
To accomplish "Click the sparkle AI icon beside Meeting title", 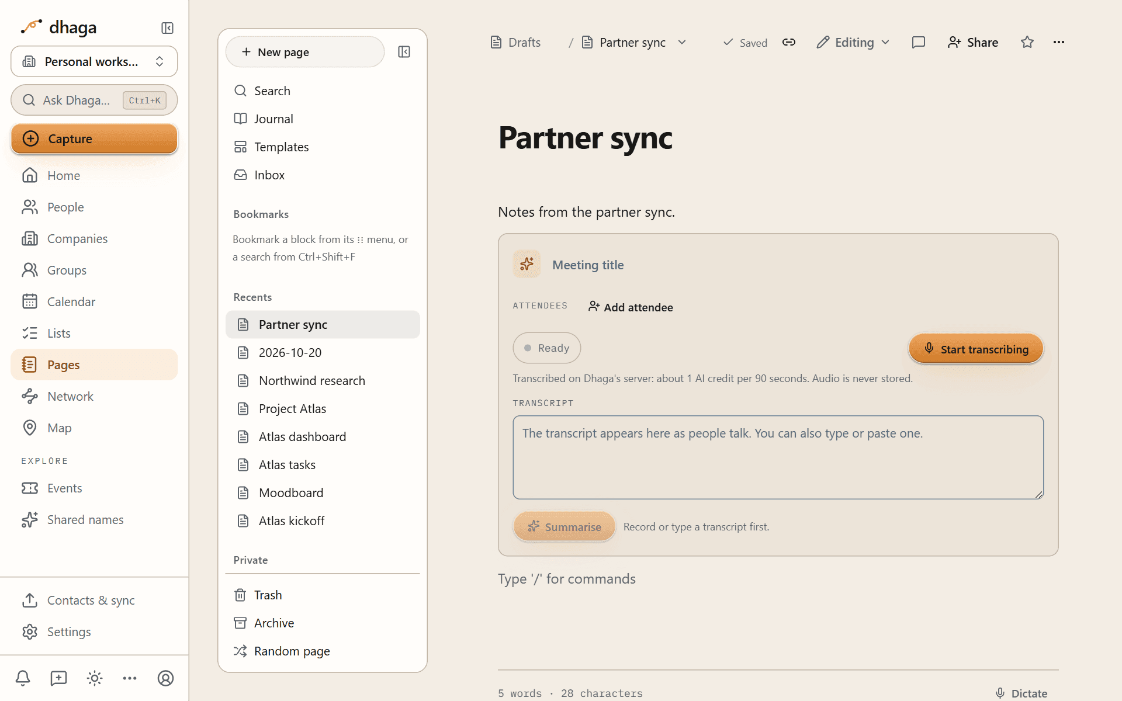I will pos(527,264).
